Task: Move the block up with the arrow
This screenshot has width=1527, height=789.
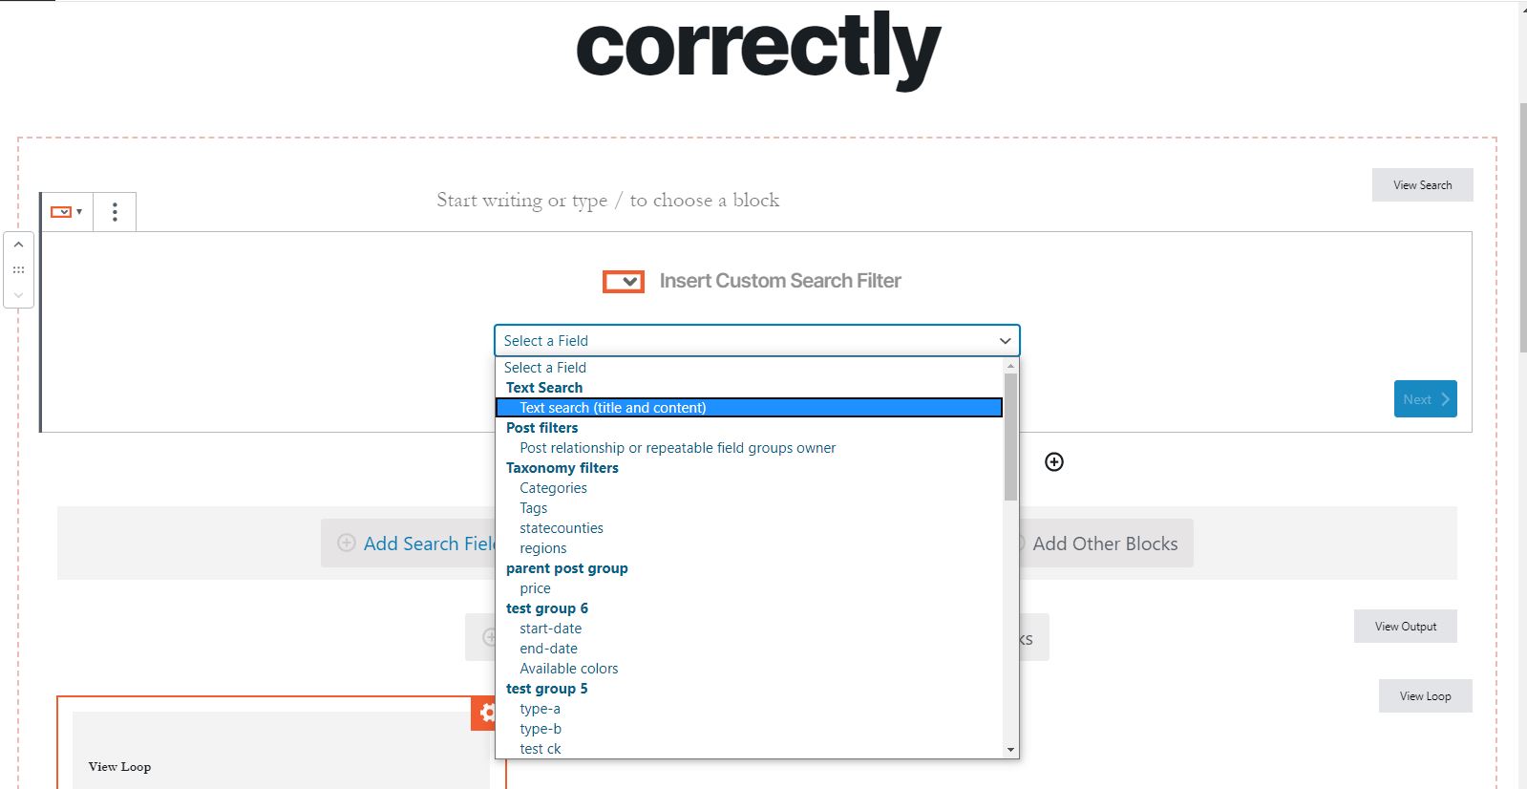Action: tap(18, 245)
